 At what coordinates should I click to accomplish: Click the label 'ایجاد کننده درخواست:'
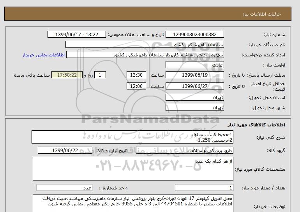[x=263, y=55]
